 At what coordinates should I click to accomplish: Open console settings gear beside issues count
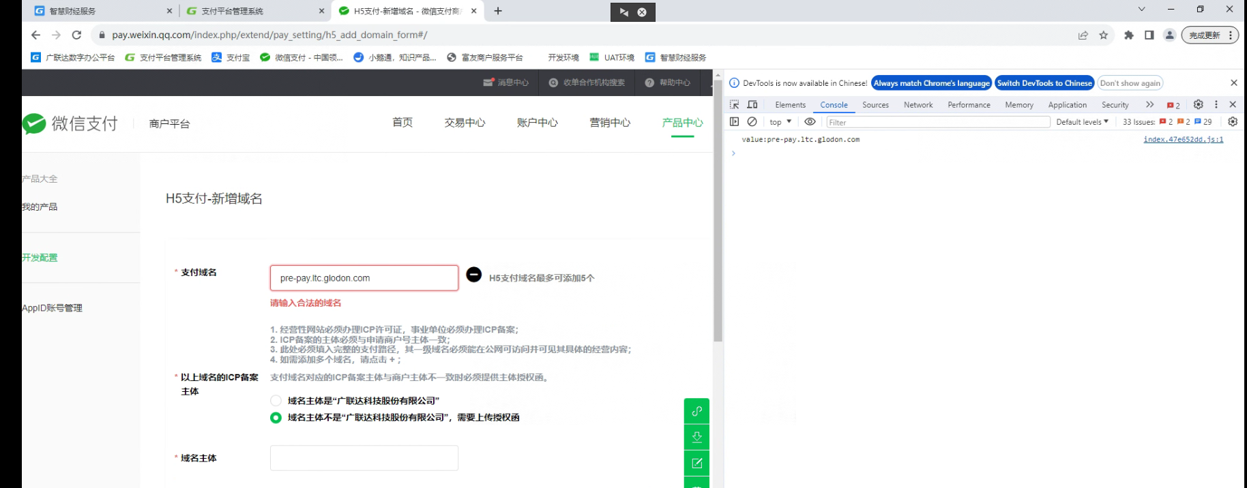coord(1233,121)
